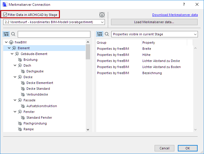Toggle tree view icon in the left panel
The width and height of the screenshot is (204, 154).
[6, 34]
